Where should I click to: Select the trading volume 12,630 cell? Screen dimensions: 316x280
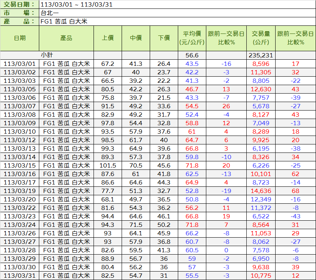click(x=261, y=89)
